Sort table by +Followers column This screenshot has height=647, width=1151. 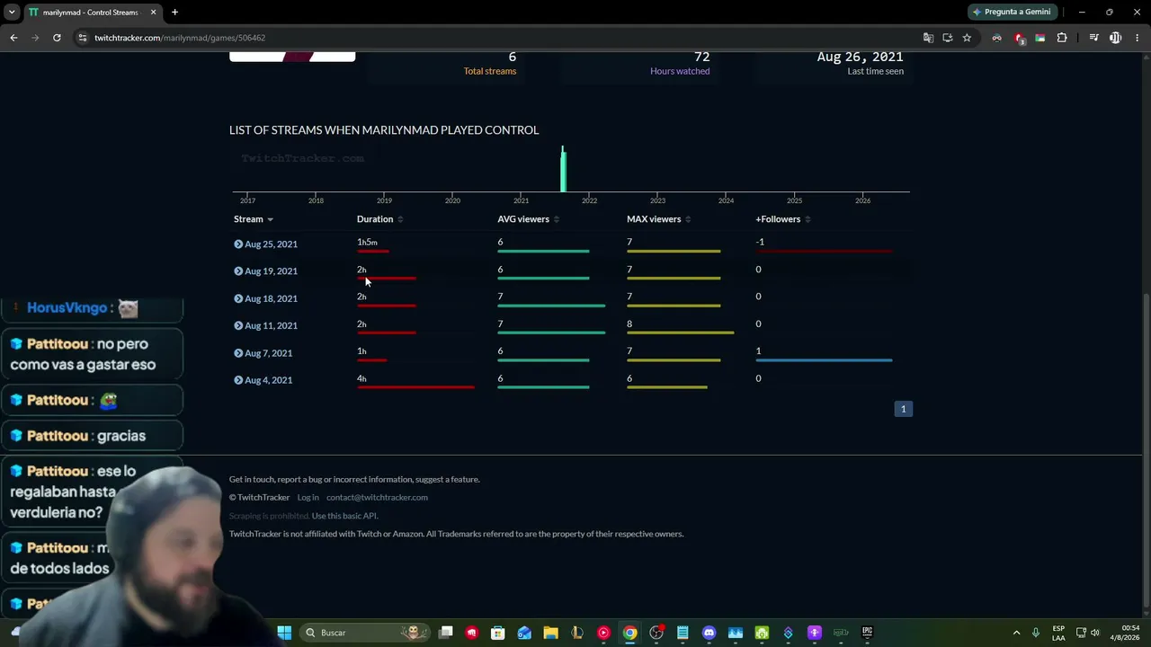click(x=782, y=219)
